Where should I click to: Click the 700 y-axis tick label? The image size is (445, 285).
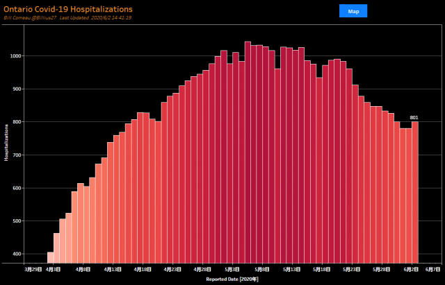point(17,155)
